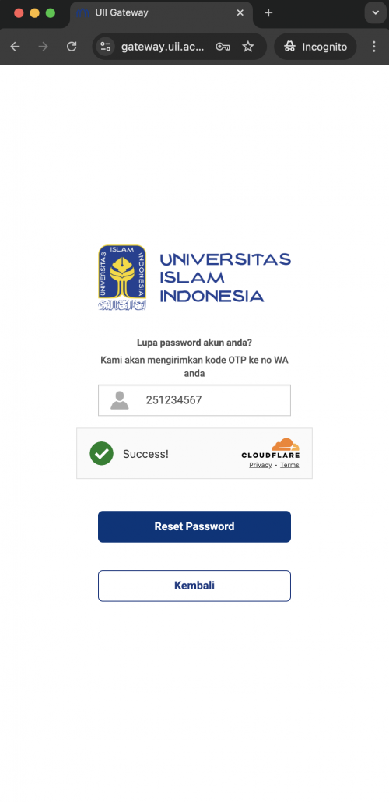Viewport: 389px width, 802px height.
Task: Open the site information icon in address bar
Action: click(x=106, y=47)
